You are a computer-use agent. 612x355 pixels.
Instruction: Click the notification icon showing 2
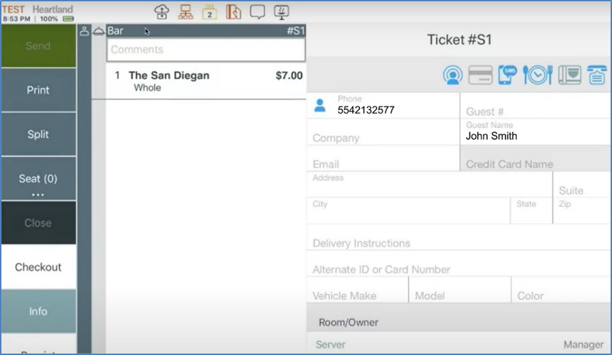coord(210,12)
